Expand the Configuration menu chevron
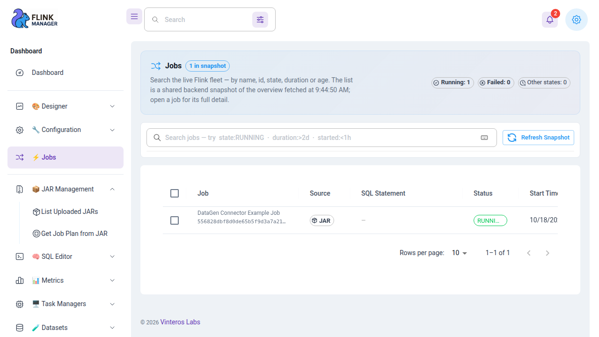 (112, 130)
